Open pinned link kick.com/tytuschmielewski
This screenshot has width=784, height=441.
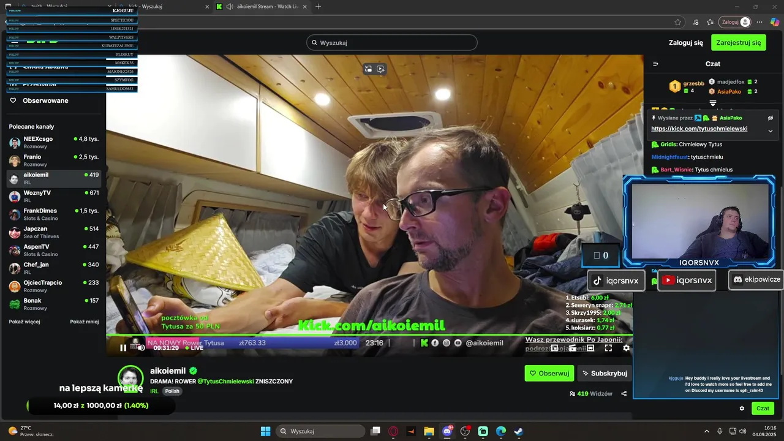[699, 129]
